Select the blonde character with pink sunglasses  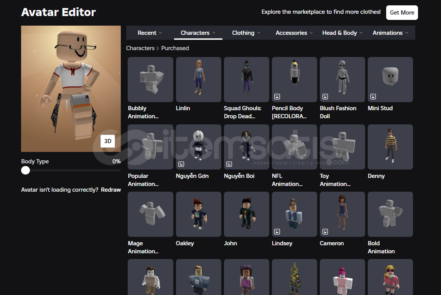point(390,277)
